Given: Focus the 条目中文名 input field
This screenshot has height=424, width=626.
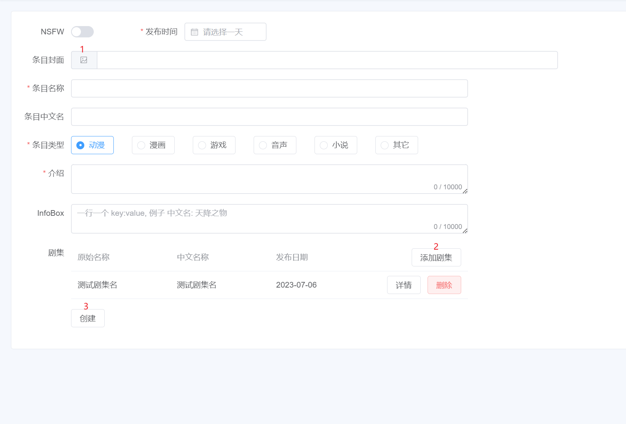Looking at the screenshot, I should click(x=270, y=117).
